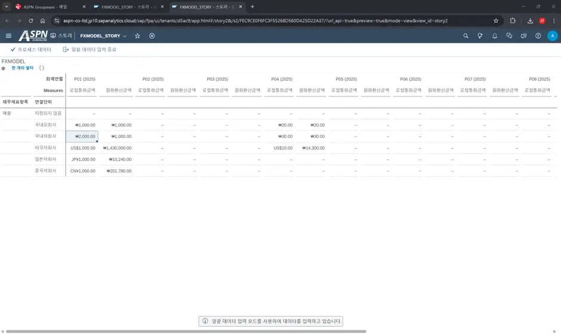
Task: Close the story with the circled X icon
Action: pos(152,36)
